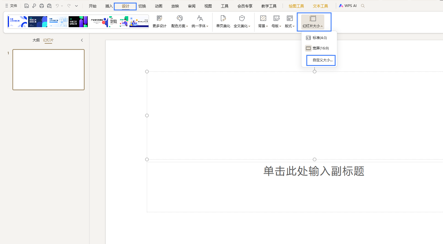The width and height of the screenshot is (443, 244).
Task: Click the 文件 hamburger menu
Action: tap(11, 6)
